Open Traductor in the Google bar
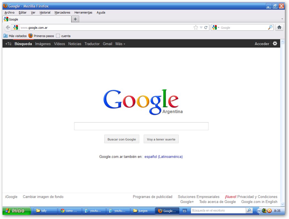Viewport: 289px width, 219px height. point(92,44)
